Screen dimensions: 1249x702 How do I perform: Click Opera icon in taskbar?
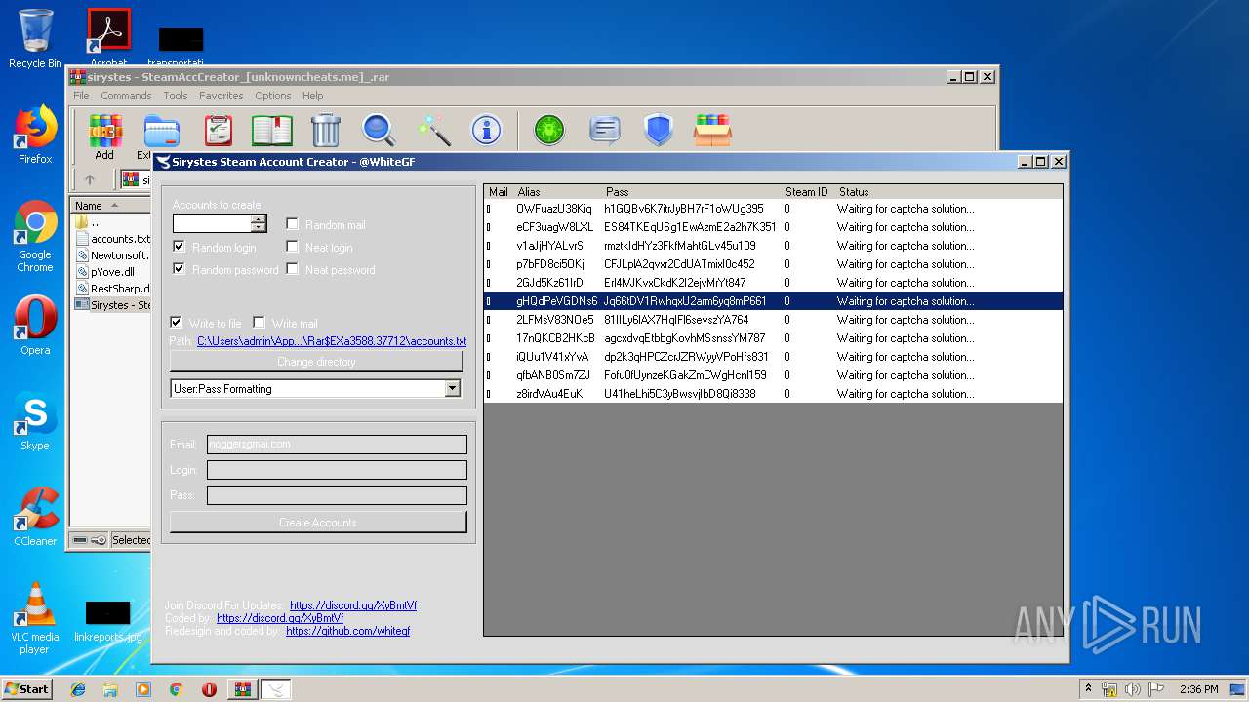(x=209, y=689)
